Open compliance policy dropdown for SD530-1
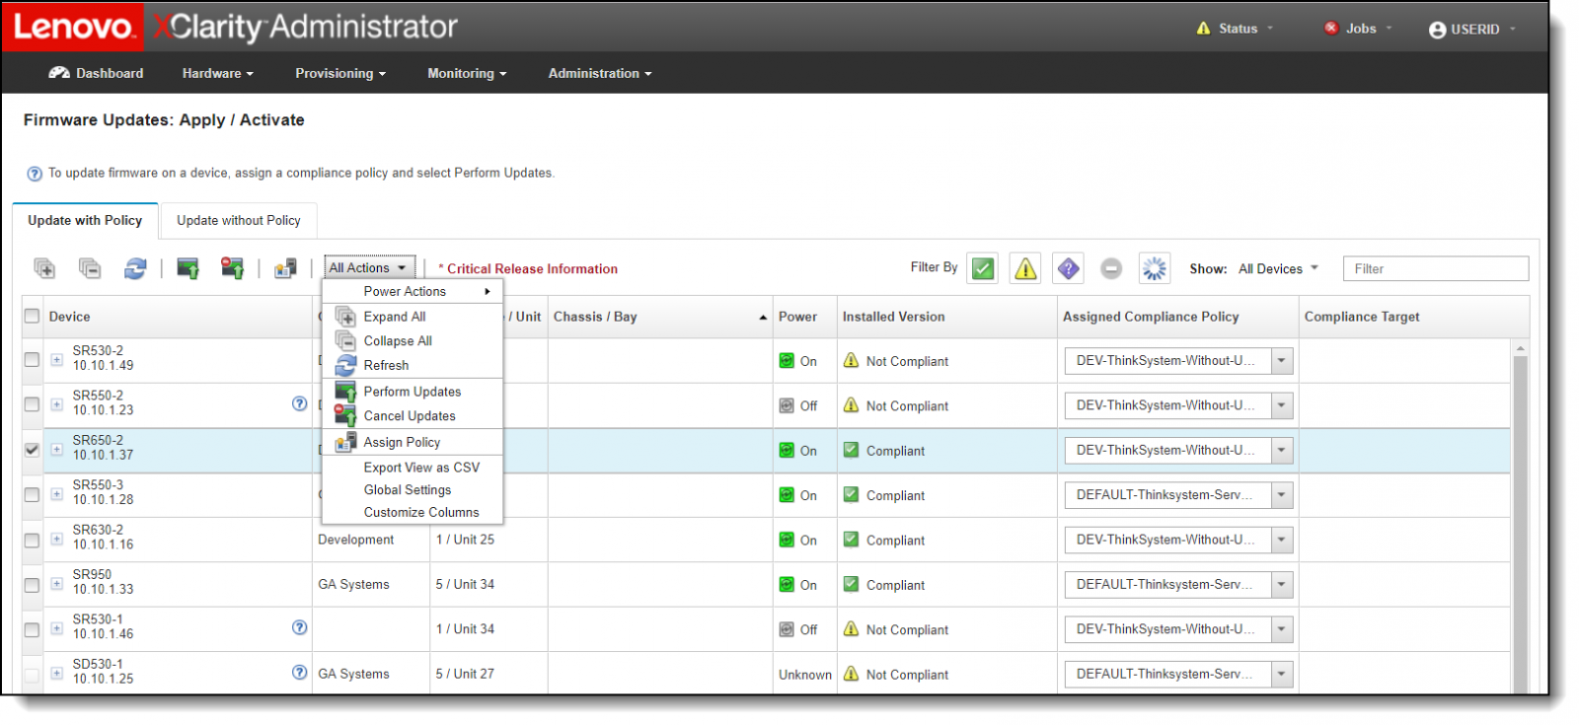 [x=1281, y=674]
